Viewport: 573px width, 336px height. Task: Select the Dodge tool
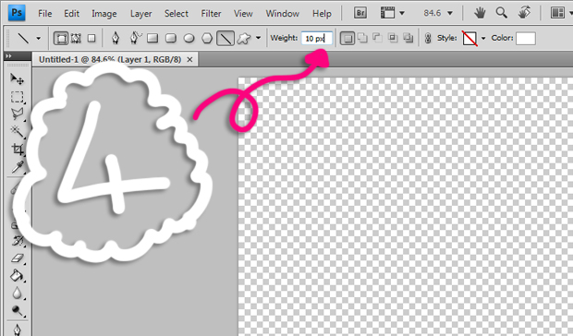coord(17,310)
